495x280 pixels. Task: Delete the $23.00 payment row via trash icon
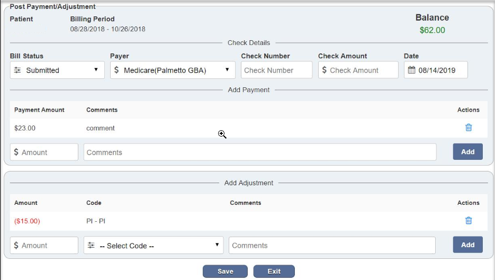coord(469,128)
